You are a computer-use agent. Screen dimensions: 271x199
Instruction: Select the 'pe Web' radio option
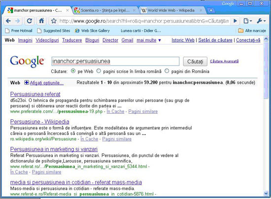73,71
